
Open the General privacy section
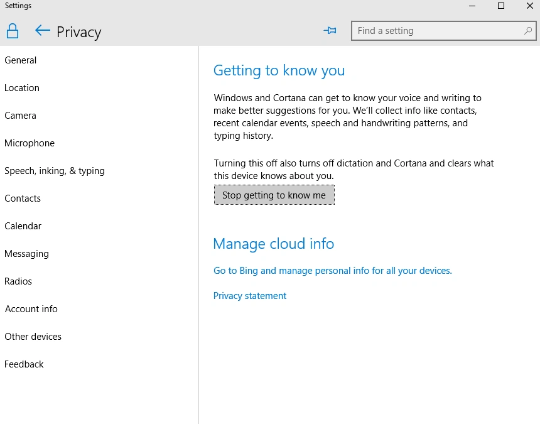click(20, 60)
